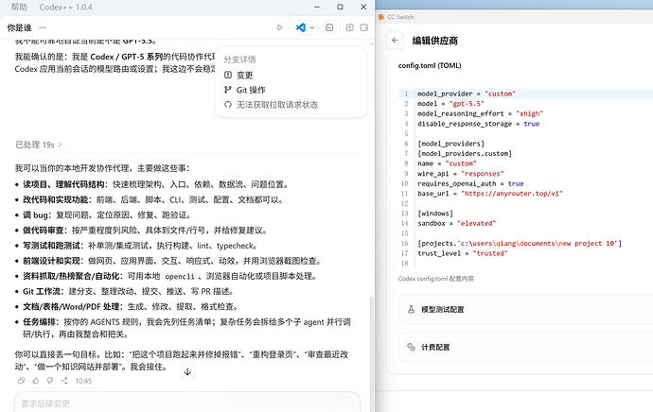Expand the 已处理 19s details

pyautogui.click(x=38, y=145)
